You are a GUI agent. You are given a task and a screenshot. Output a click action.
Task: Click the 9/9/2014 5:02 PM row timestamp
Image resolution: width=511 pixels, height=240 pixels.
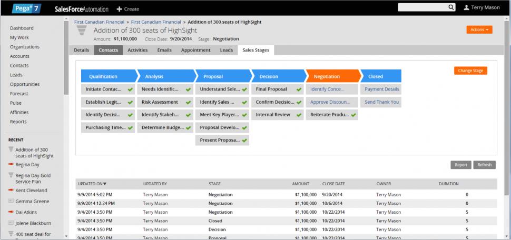(94, 195)
